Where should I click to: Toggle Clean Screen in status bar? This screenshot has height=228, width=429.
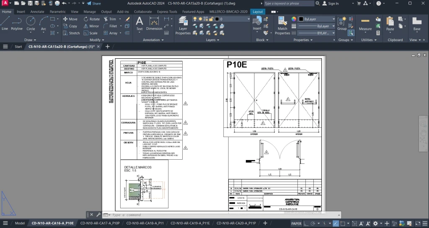[418, 223]
